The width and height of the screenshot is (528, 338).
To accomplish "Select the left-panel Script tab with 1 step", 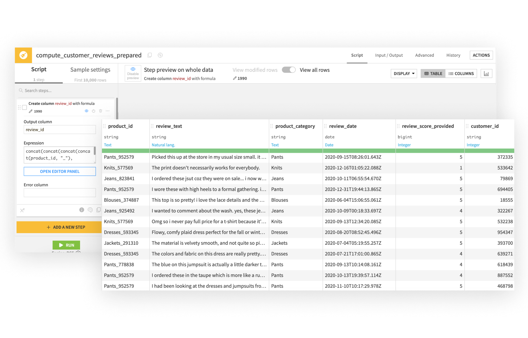I will click(x=39, y=74).
